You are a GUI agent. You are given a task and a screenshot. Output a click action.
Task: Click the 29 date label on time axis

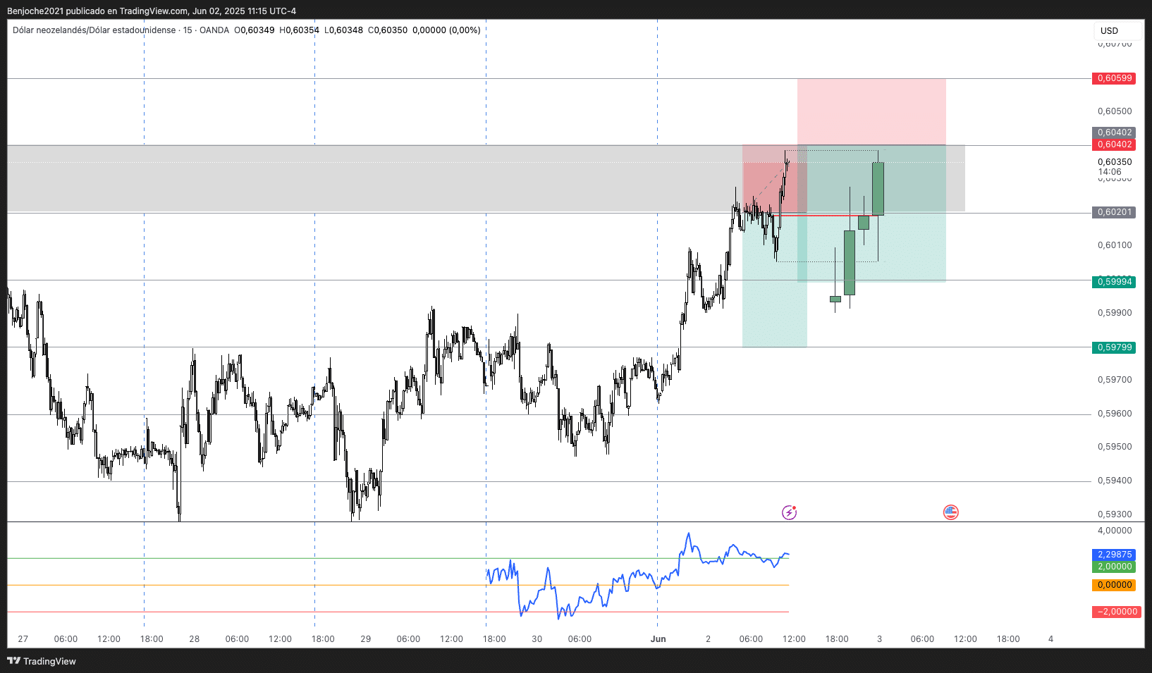click(x=365, y=639)
